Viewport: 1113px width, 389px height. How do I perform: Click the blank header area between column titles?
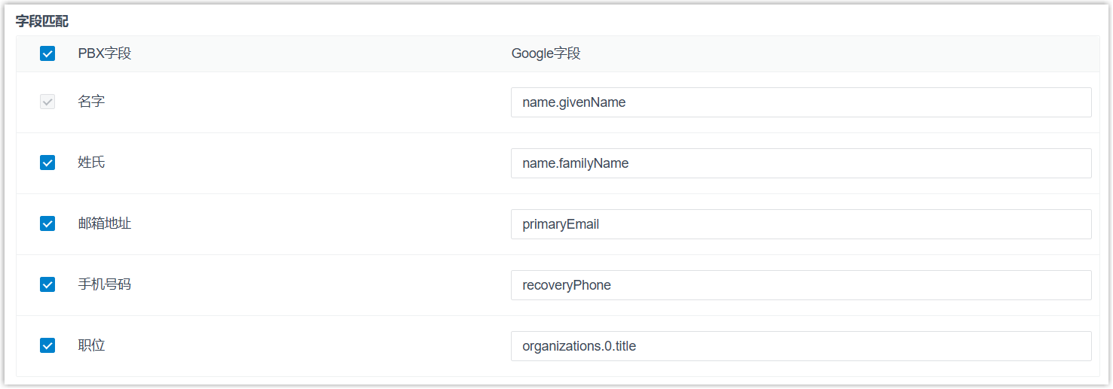316,53
